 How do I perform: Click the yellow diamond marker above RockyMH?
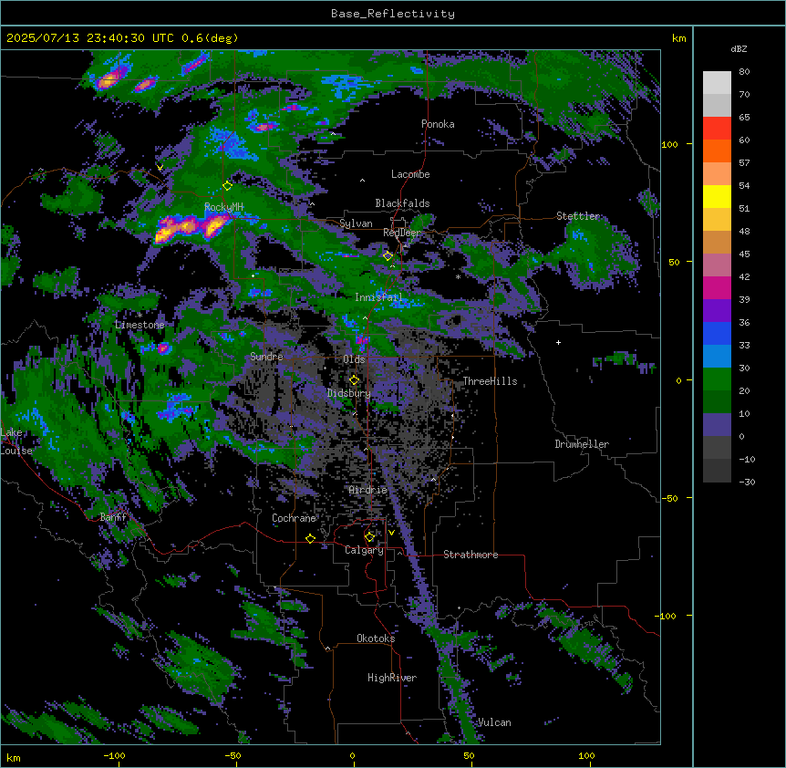(227, 185)
